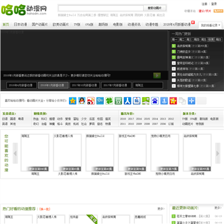Select the 周四 weekly update tab
224x224 pixels.
[x=197, y=39]
